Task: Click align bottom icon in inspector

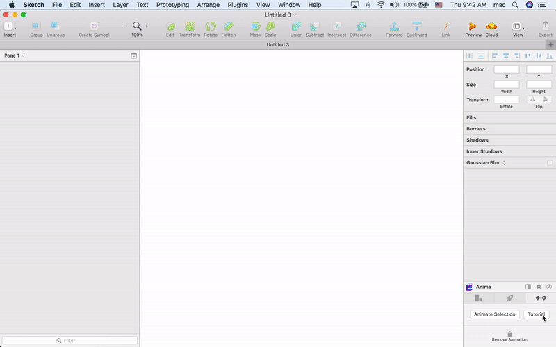Action: [549, 56]
